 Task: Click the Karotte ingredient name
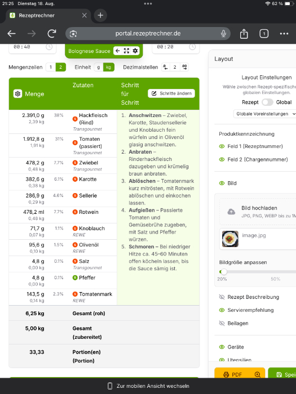coord(88,179)
